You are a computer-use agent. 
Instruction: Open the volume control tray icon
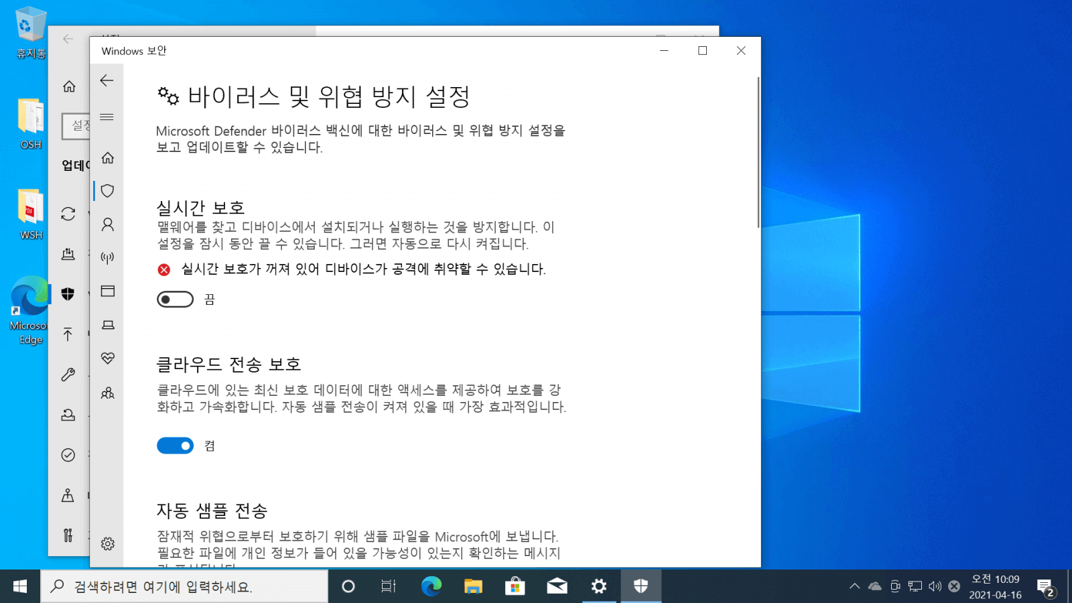tap(935, 586)
